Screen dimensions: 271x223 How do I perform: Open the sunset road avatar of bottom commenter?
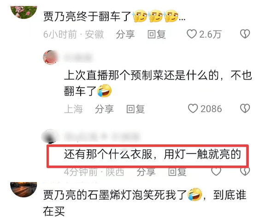(24, 189)
